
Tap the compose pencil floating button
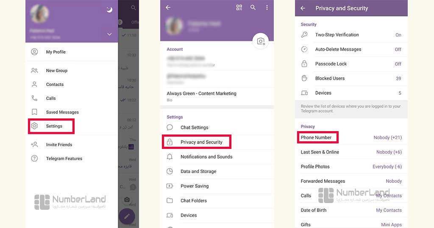click(127, 216)
